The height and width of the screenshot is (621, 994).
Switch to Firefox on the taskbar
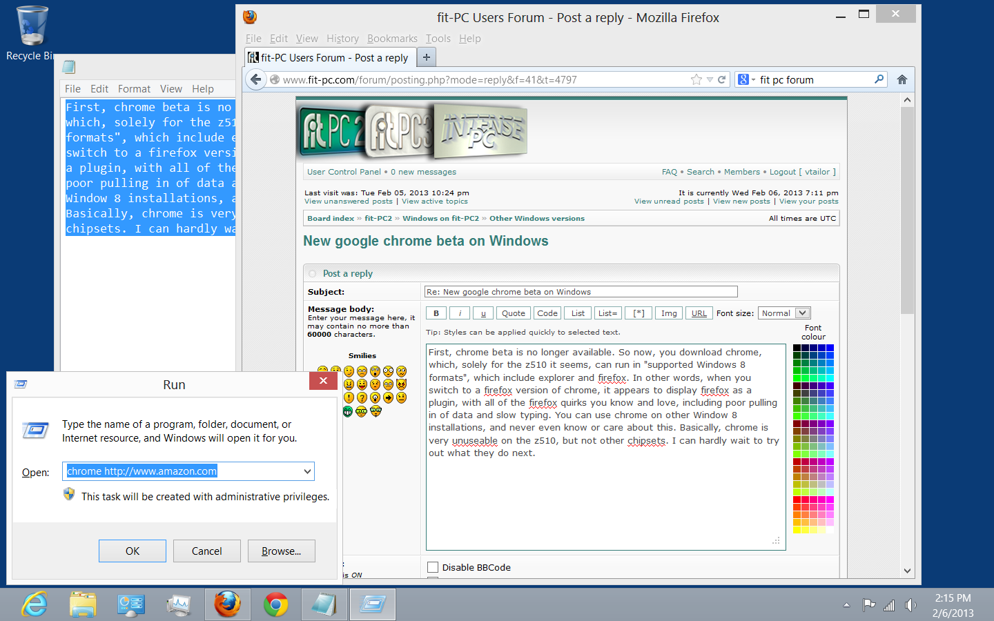pos(228,604)
